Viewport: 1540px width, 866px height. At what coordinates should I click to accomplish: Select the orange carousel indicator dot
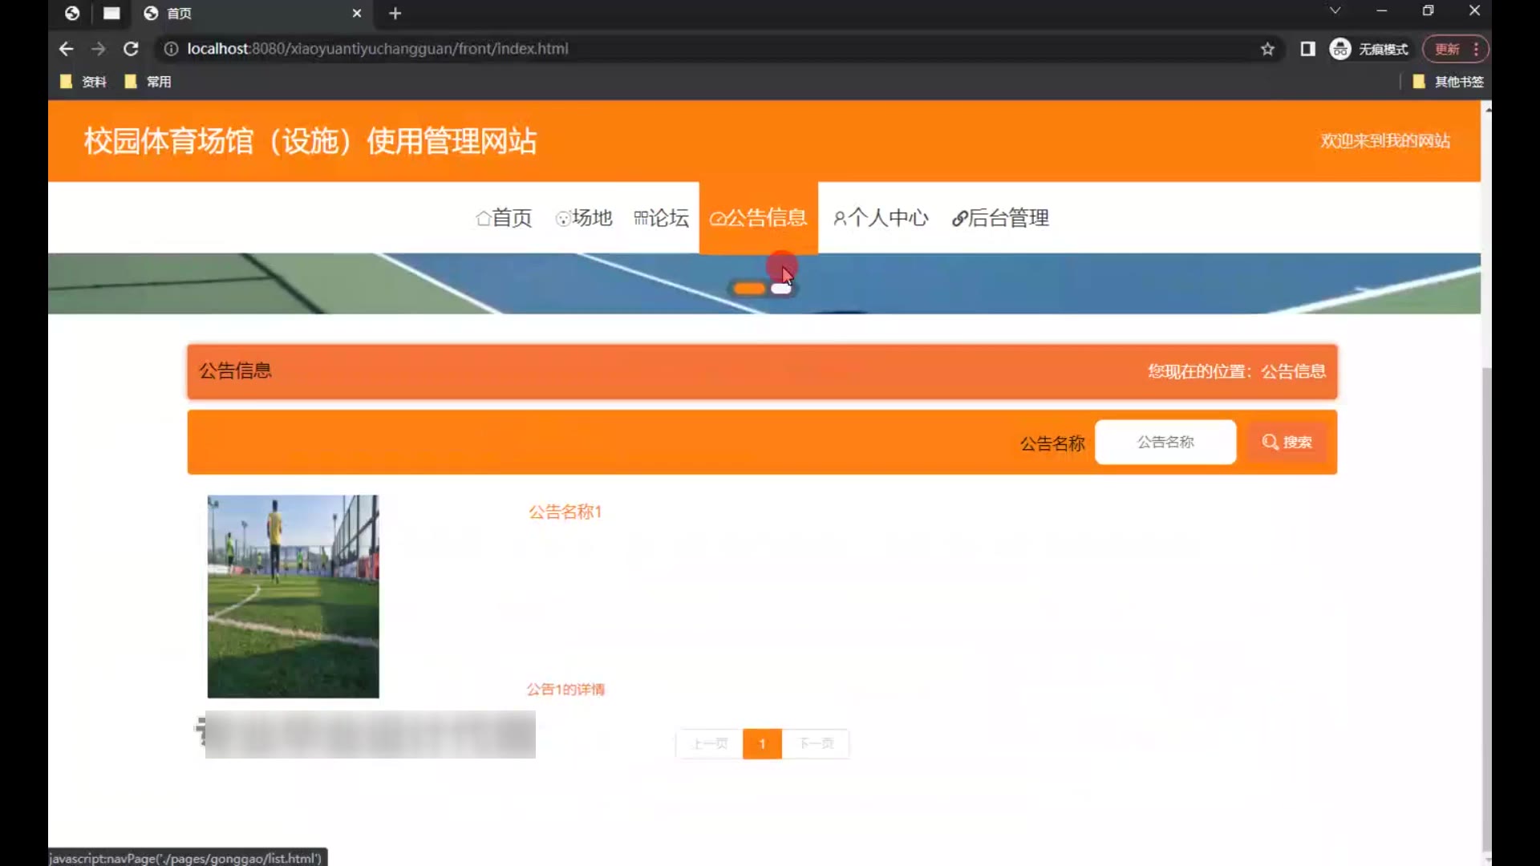749,289
